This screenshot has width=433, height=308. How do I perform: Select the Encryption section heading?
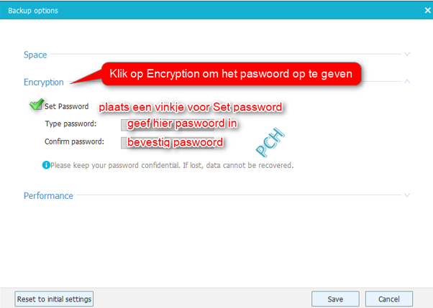pos(44,82)
